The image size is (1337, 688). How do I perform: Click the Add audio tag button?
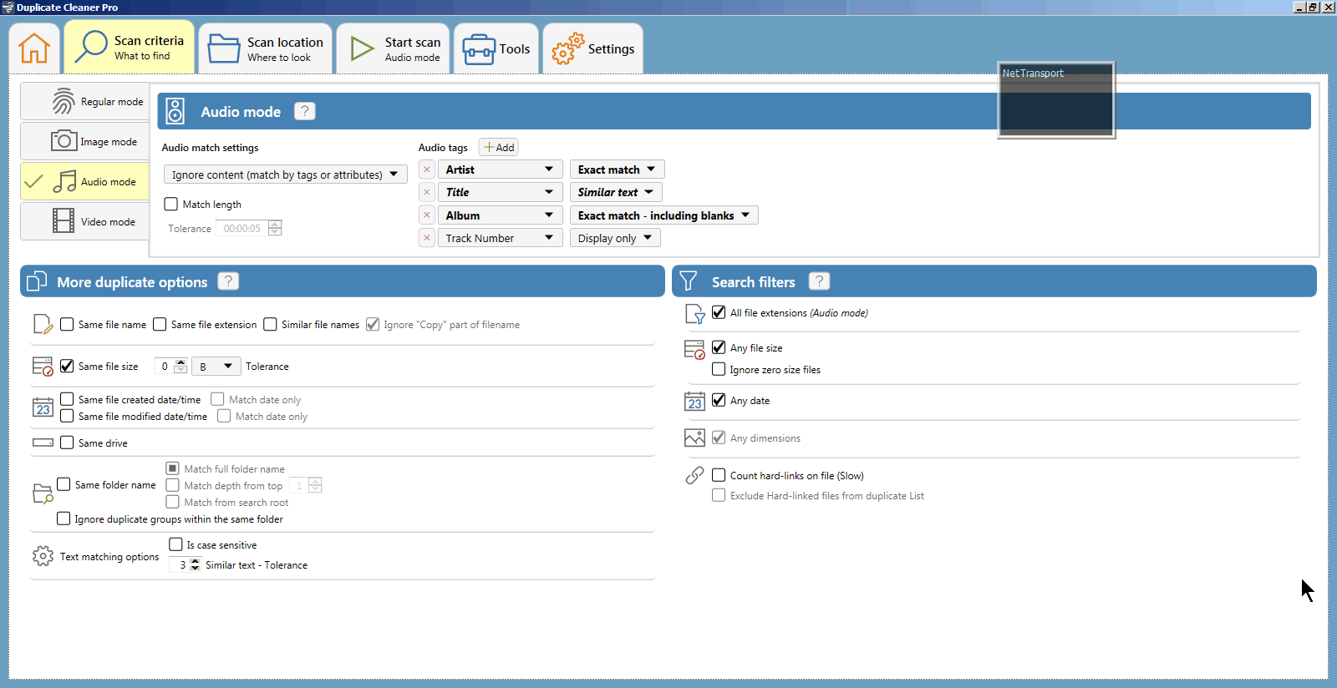pyautogui.click(x=499, y=147)
